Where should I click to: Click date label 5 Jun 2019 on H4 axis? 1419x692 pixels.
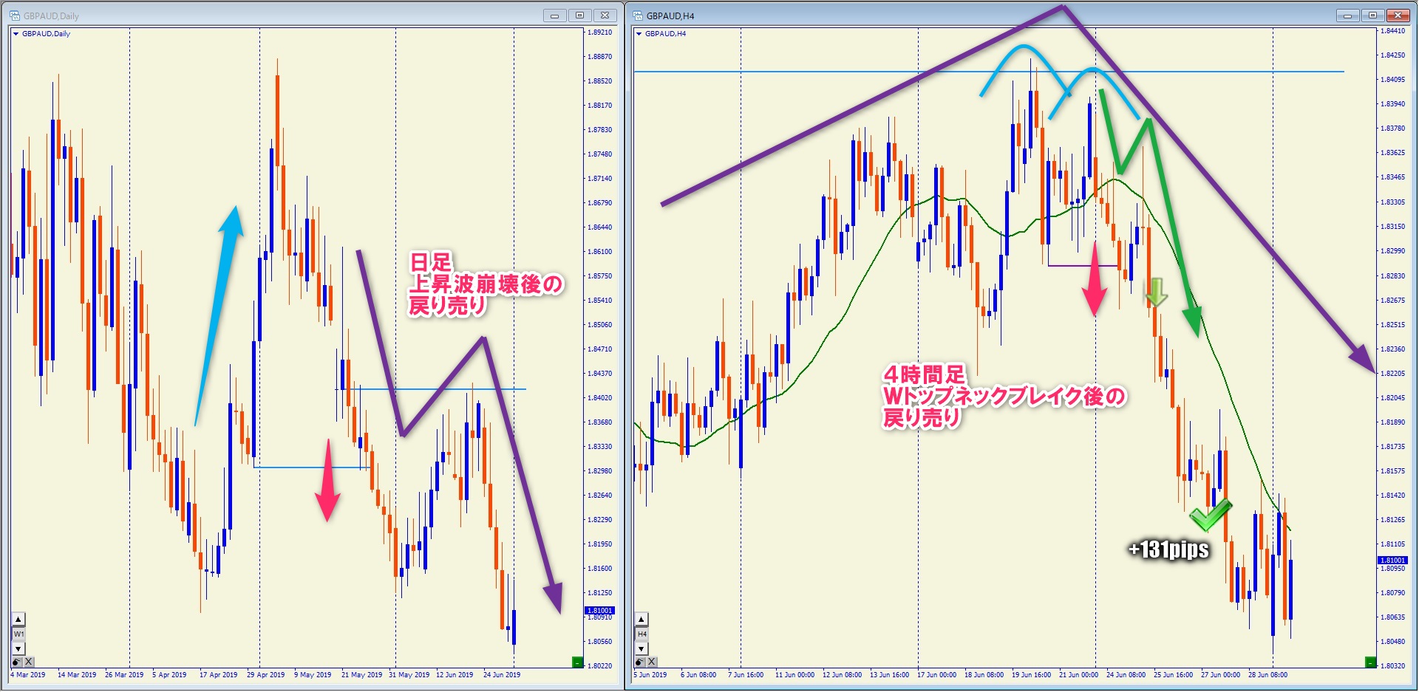point(650,675)
